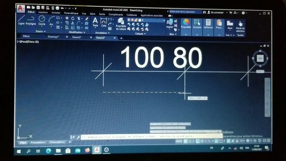Add a new drawing tab with plus

(121, 38)
